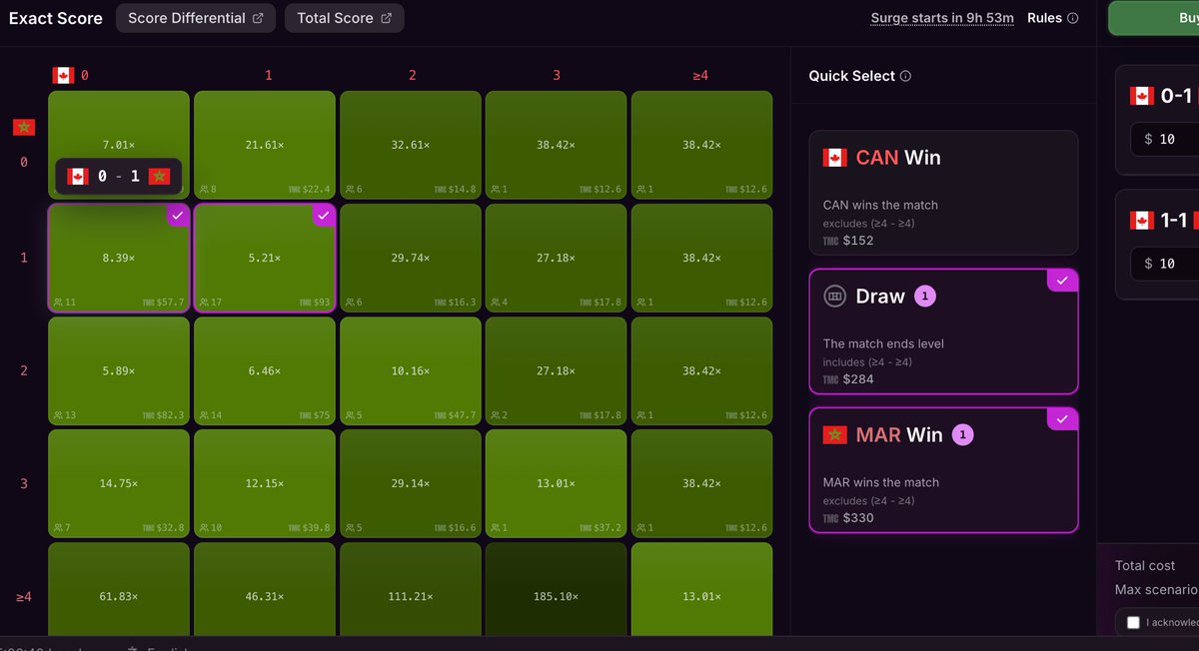Screen dimensions: 1199x651
Task: Uncheck the selected 8.39× score cell
Action: pos(119,258)
